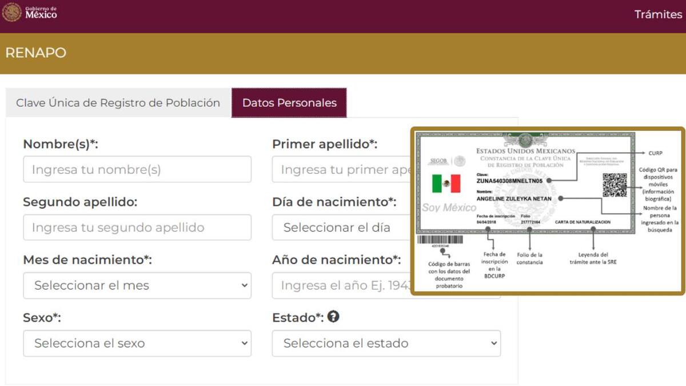686x386 pixels.
Task: Click the QR code on the sample CURP
Action: [x=614, y=185]
